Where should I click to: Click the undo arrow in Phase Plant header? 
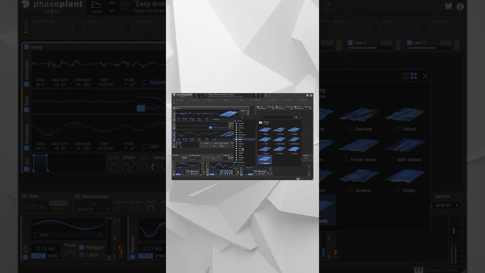pos(266,96)
